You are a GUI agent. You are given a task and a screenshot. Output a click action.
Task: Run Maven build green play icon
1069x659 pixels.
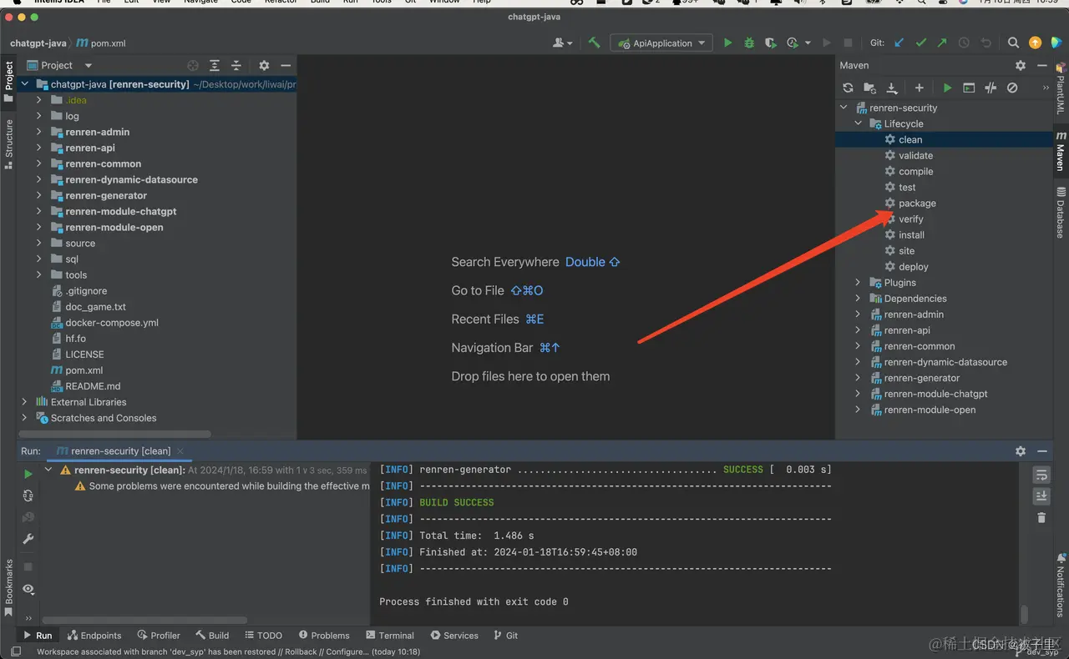coord(947,88)
